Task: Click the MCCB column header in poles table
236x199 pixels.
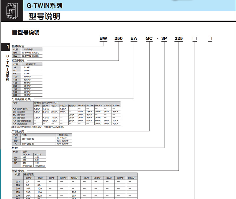Action: [x=26, y=154]
